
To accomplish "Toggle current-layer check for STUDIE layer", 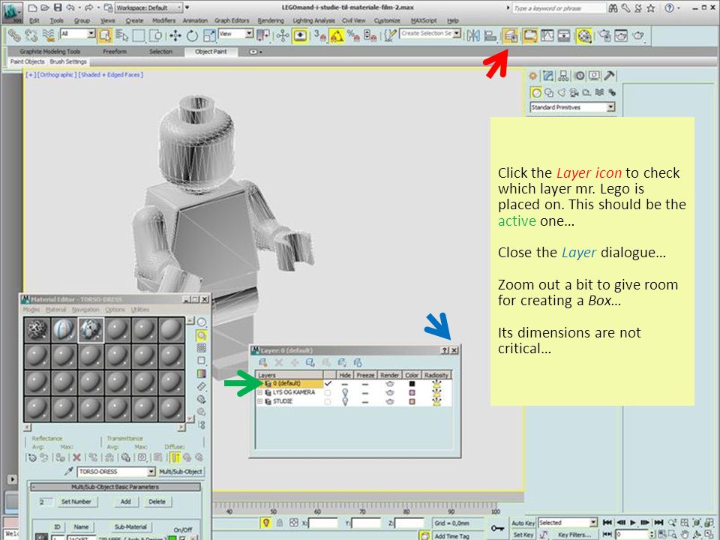I will click(328, 402).
